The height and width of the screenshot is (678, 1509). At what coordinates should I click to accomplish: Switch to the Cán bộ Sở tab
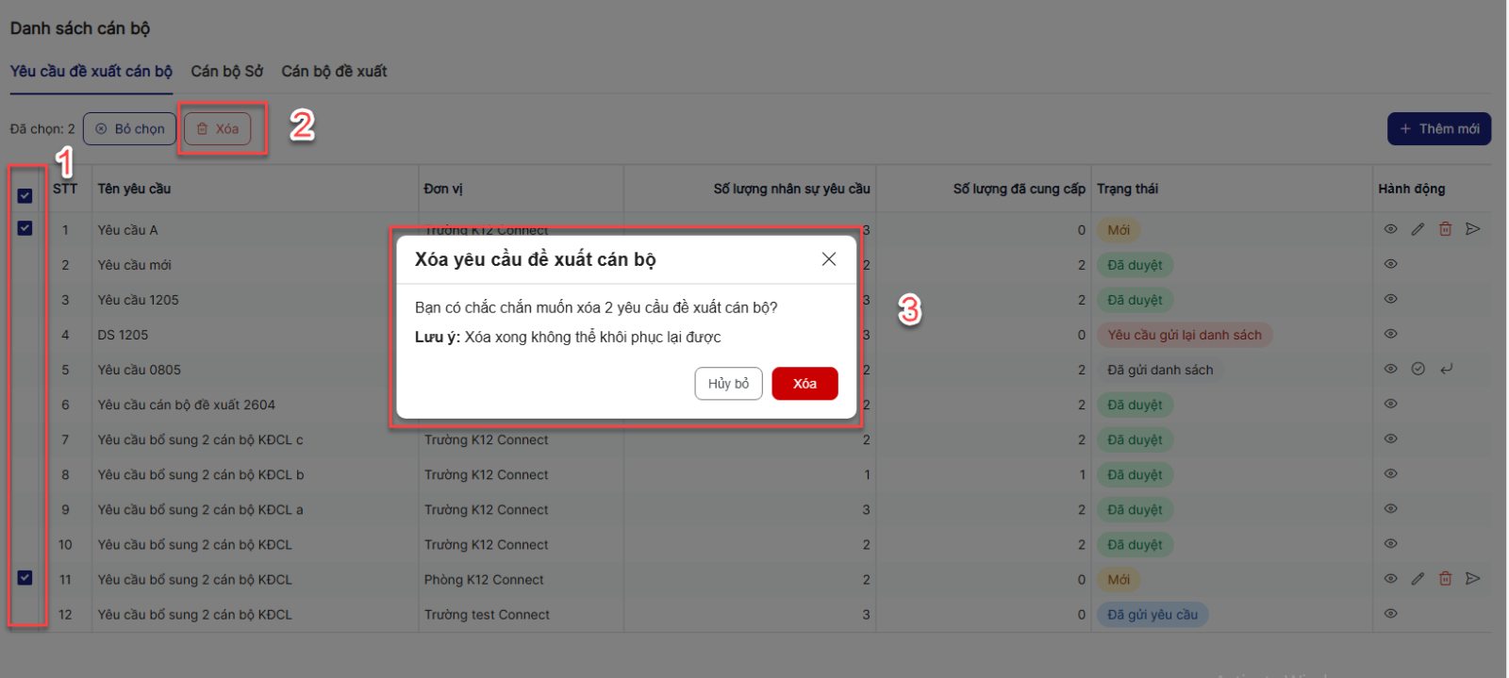click(226, 72)
